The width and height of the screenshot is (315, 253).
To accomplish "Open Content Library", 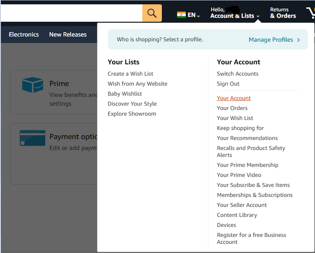I will pos(237,215).
